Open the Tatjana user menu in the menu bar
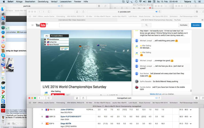 pos(187,1)
